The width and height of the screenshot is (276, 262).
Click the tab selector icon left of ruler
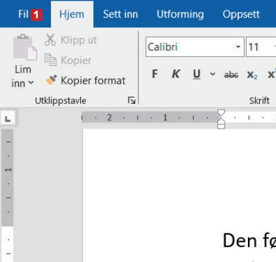point(8,118)
